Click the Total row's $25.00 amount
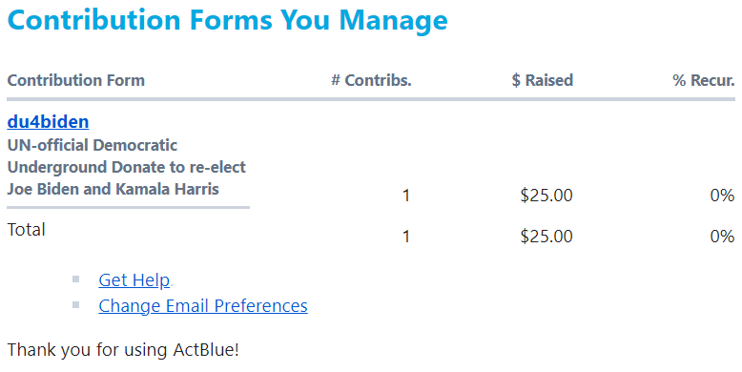 coord(546,237)
